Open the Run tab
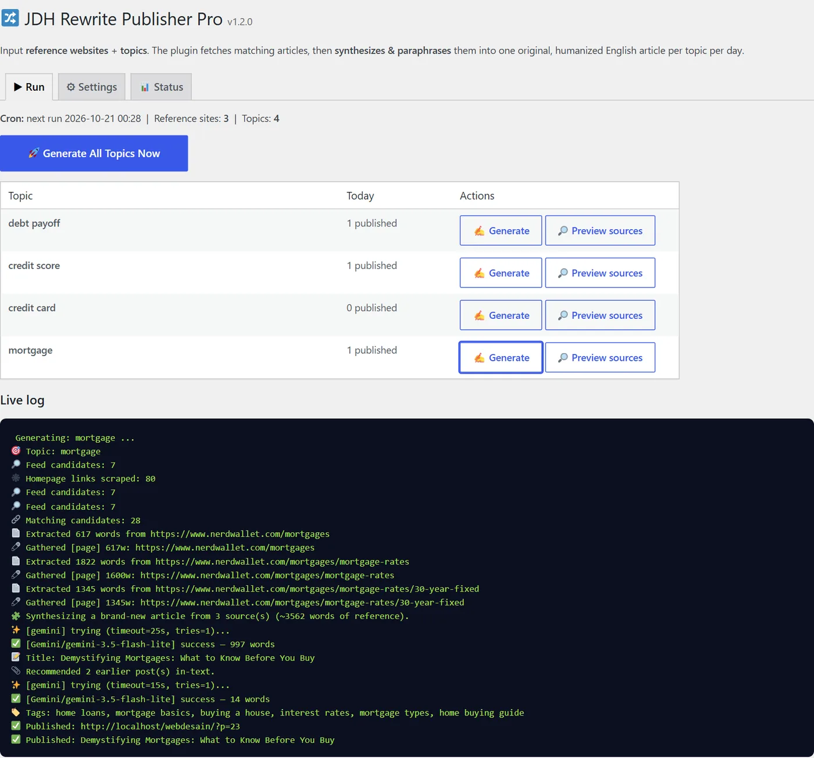814x758 pixels. 29,87
